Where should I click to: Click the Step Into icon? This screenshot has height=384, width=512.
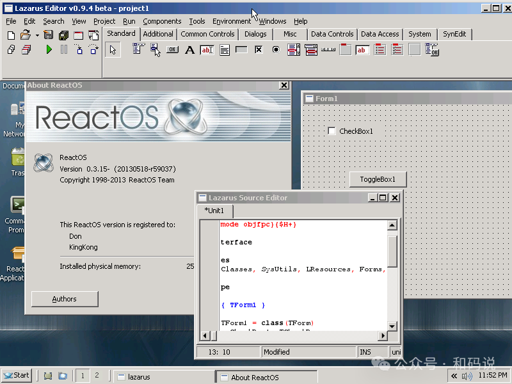click(78, 50)
